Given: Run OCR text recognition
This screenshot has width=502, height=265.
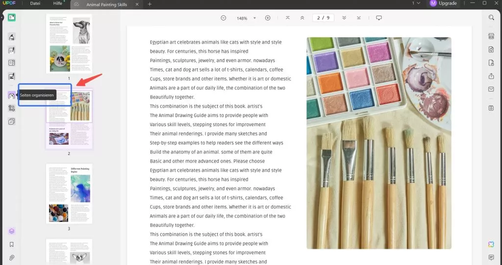Looking at the screenshot, I should click(x=491, y=36).
